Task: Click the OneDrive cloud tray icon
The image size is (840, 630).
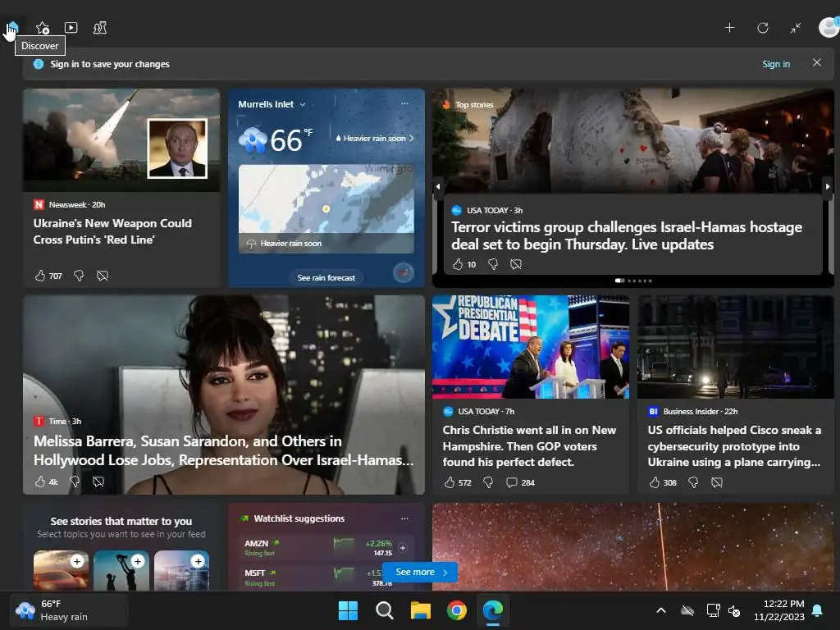Action: 687,610
